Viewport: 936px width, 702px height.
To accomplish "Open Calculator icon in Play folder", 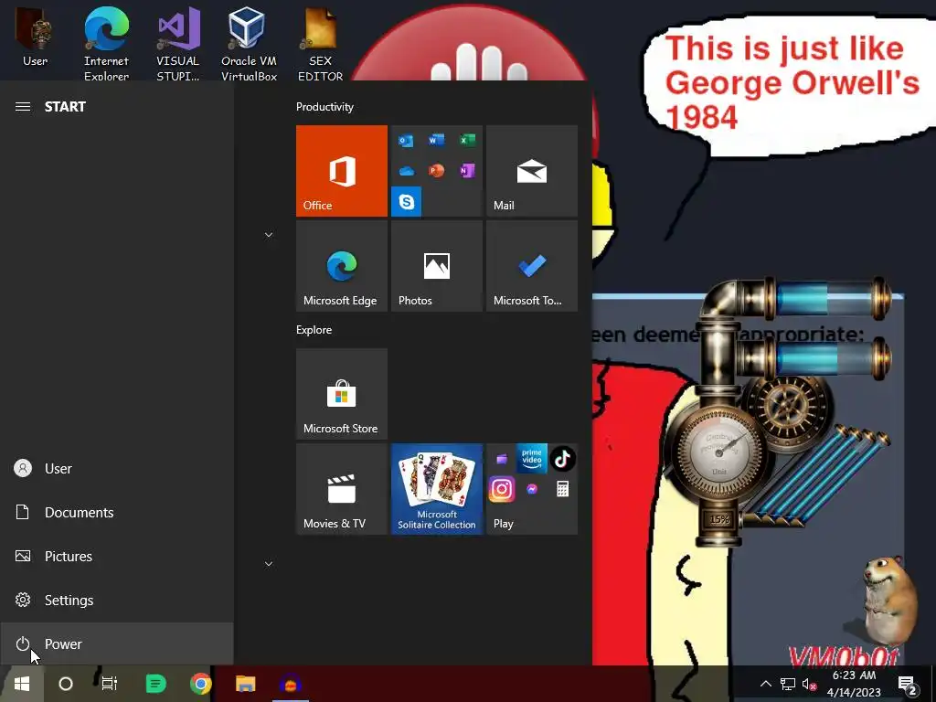I will (562, 490).
